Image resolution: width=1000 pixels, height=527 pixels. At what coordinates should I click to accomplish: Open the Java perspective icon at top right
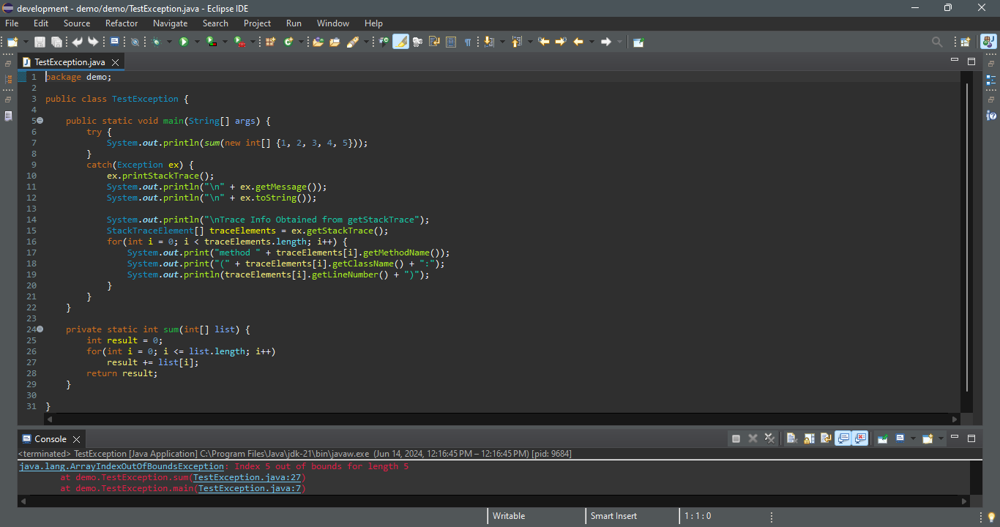pos(989,42)
